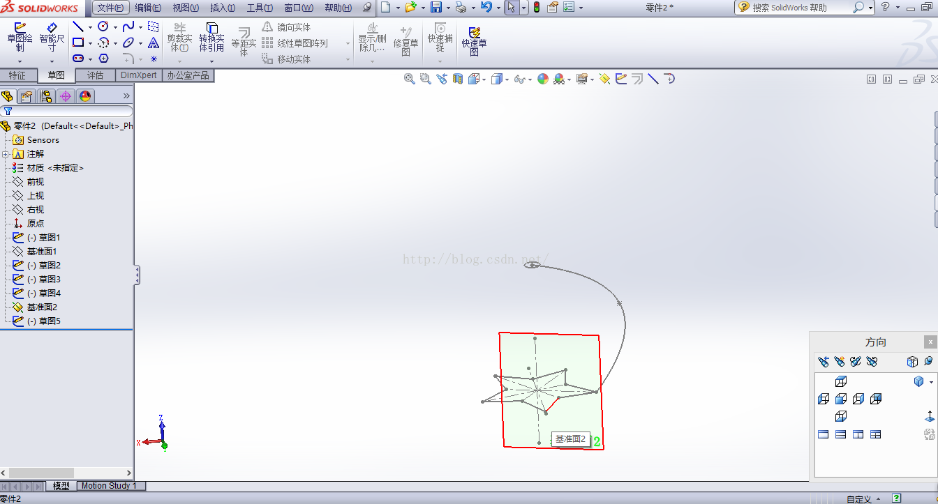Click the FeatureManager filter field
The image size is (938, 504).
pyautogui.click(x=67, y=111)
